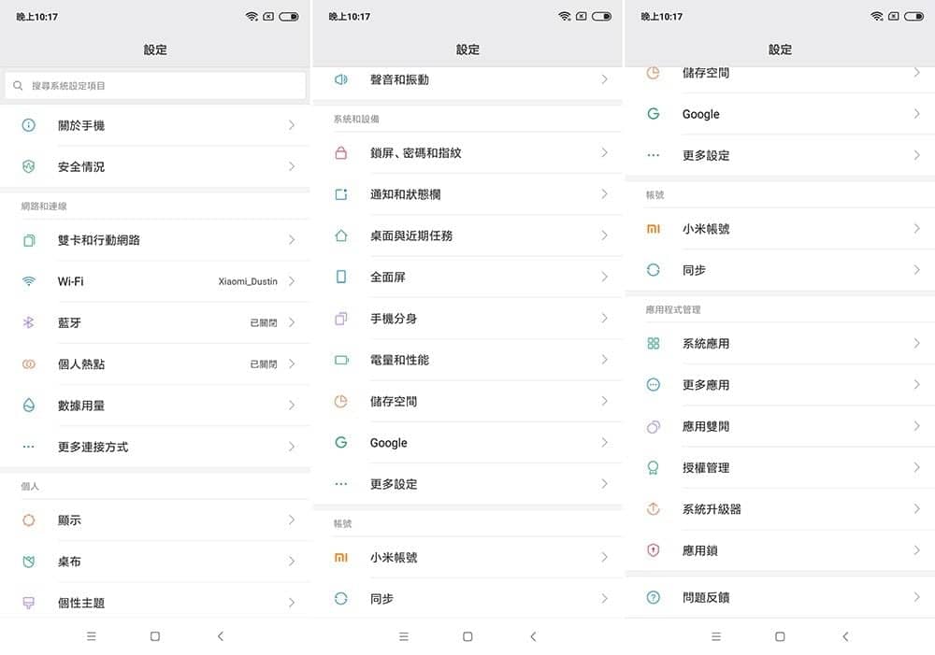Open the 桌面與近期任務 setting
The image size is (935, 655).
467,235
